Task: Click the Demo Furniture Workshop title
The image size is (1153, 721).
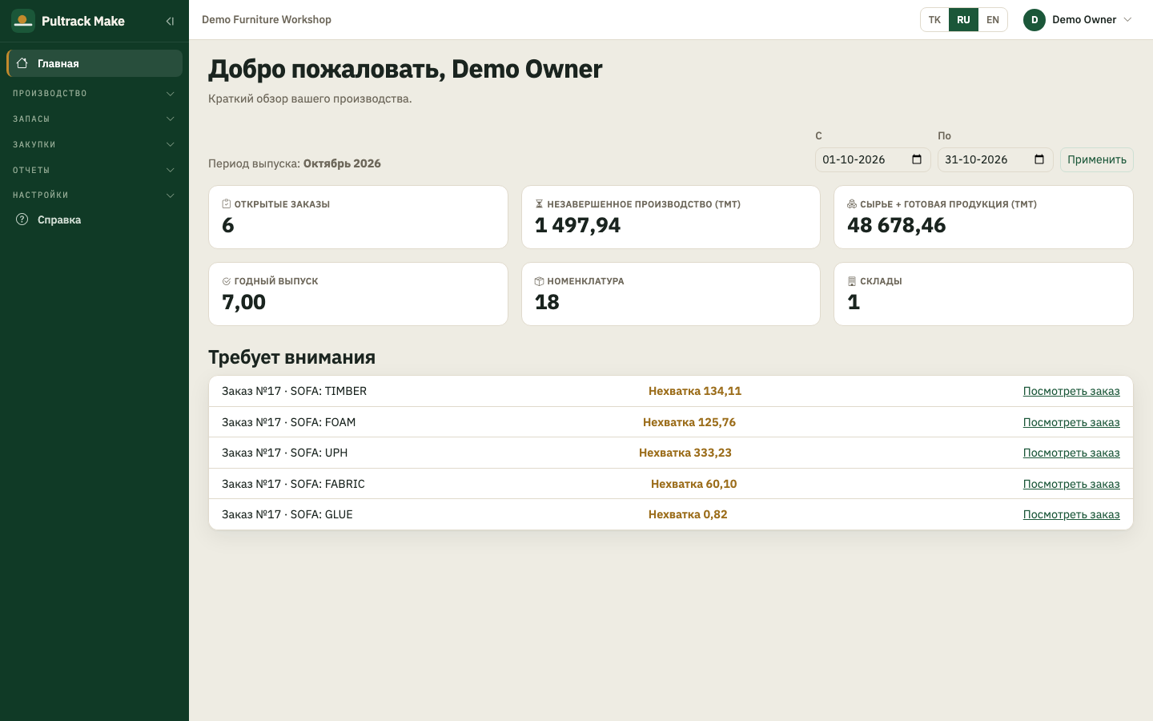Action: [x=267, y=19]
